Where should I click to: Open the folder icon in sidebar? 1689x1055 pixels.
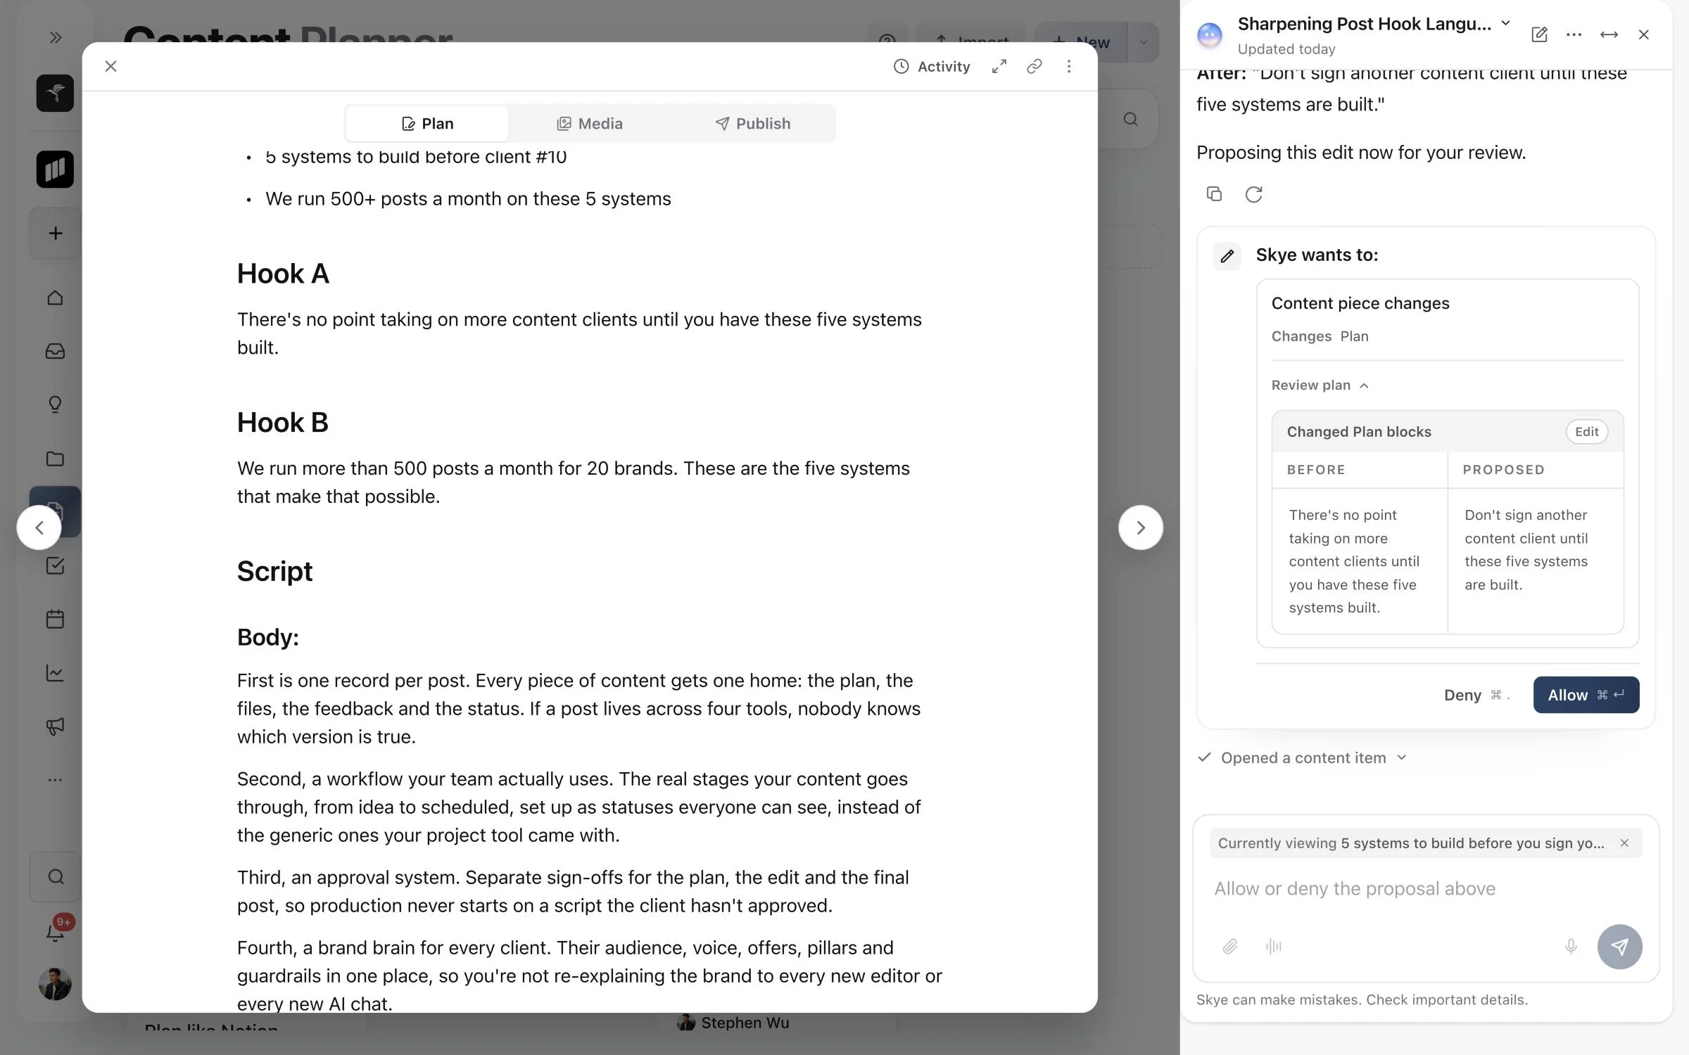(x=55, y=459)
